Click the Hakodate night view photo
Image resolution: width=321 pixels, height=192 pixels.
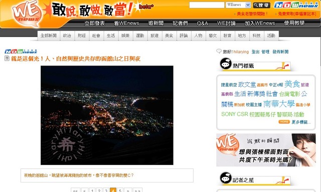[107, 115]
